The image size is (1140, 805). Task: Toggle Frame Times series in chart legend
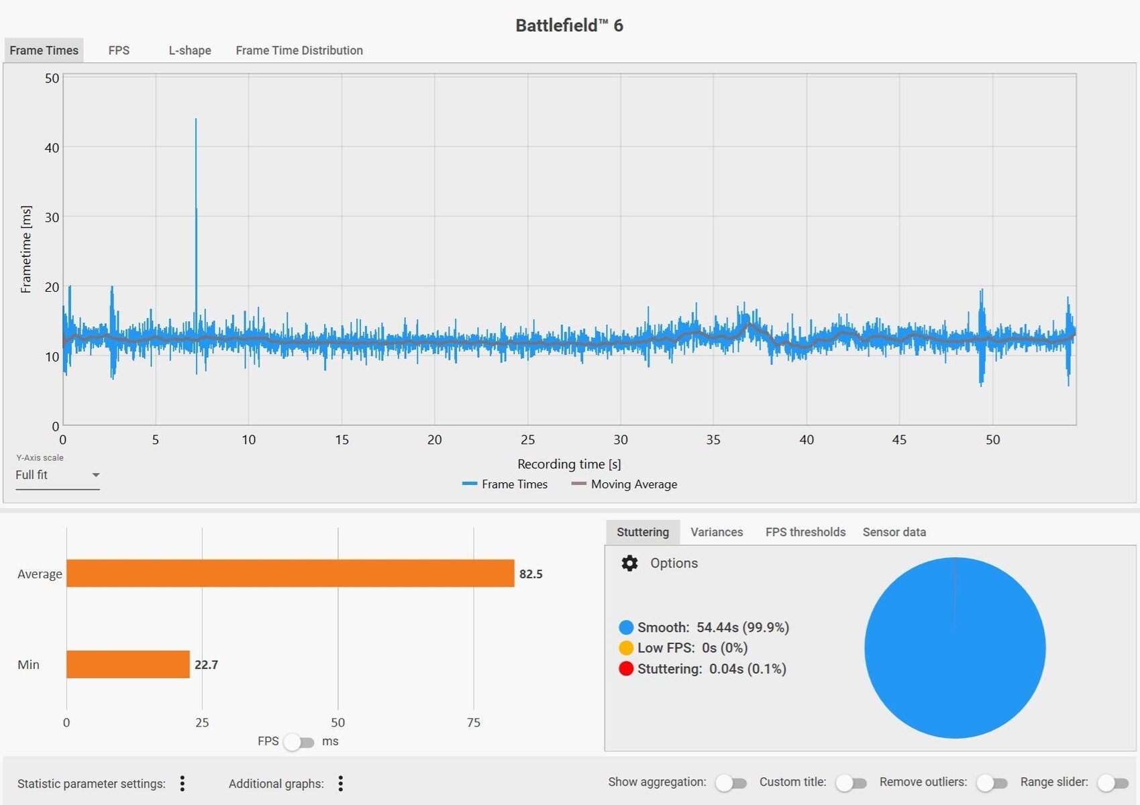pos(505,484)
